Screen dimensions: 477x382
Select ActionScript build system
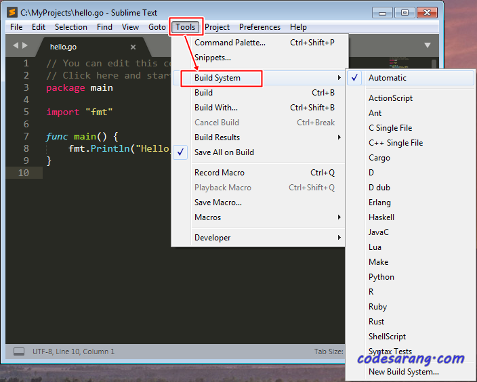pyautogui.click(x=411, y=98)
